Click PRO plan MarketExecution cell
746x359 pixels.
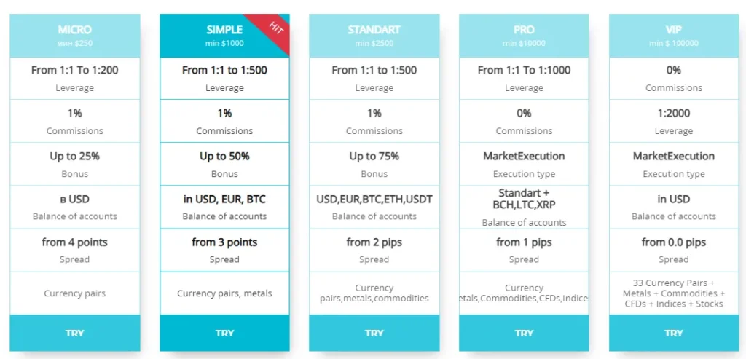(x=524, y=164)
